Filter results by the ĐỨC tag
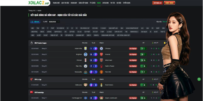 click(43, 28)
